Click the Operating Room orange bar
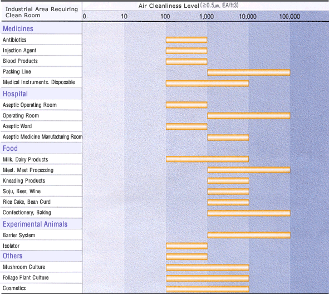Screen dimensions: 329x294 click(249, 116)
